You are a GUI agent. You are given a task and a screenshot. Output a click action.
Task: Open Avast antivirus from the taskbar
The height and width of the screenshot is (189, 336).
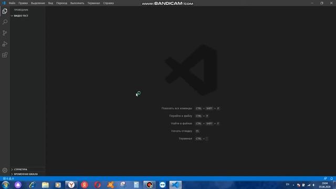point(111,185)
